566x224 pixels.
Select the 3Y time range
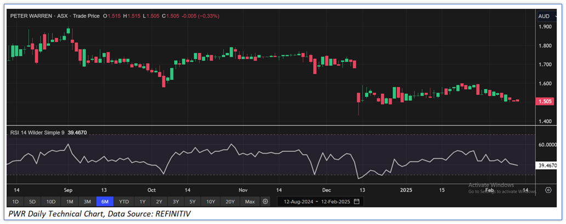[176, 202]
